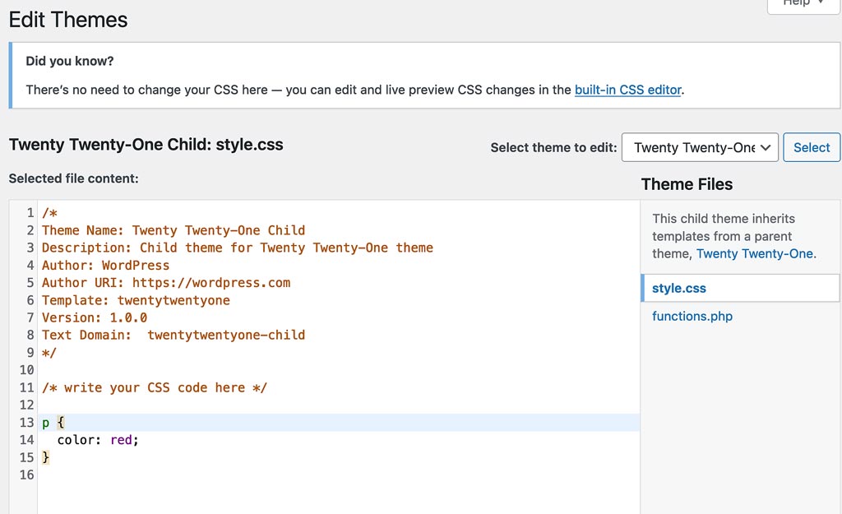Click the Description line in the editor
842x514 pixels.
(238, 248)
